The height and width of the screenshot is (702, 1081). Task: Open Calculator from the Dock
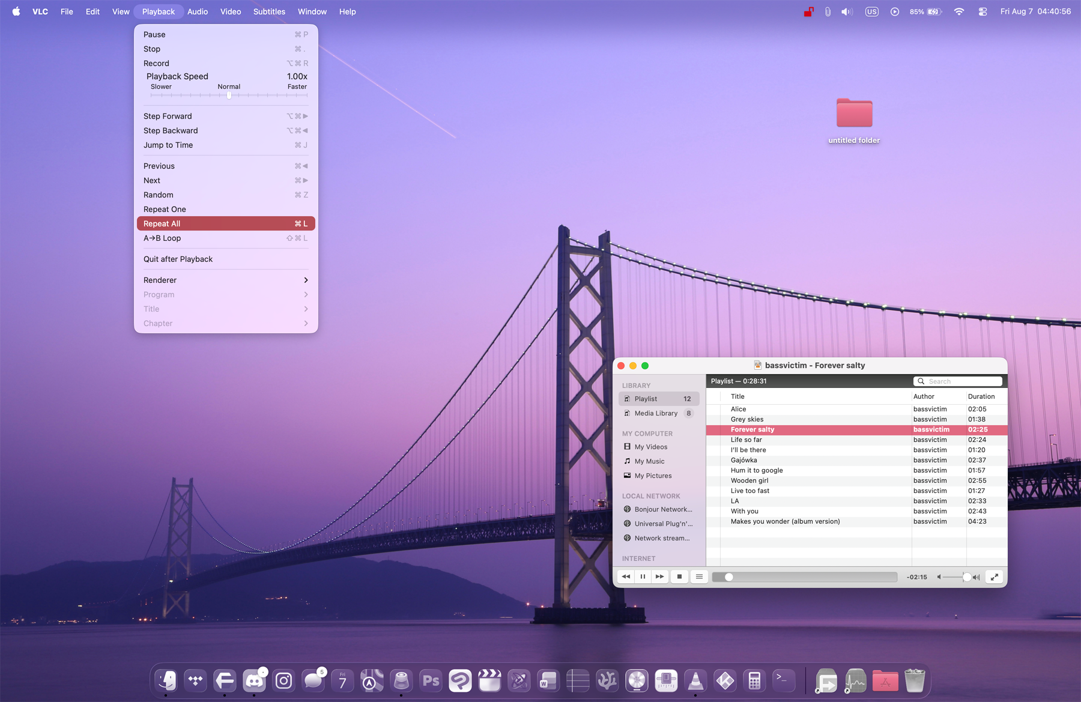pos(754,680)
